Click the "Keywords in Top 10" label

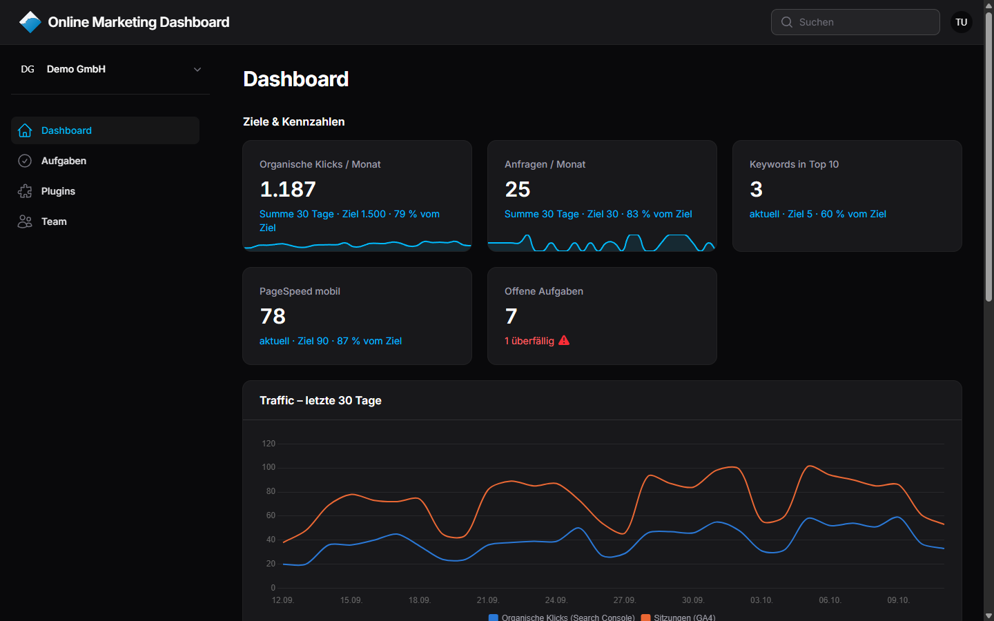point(795,164)
